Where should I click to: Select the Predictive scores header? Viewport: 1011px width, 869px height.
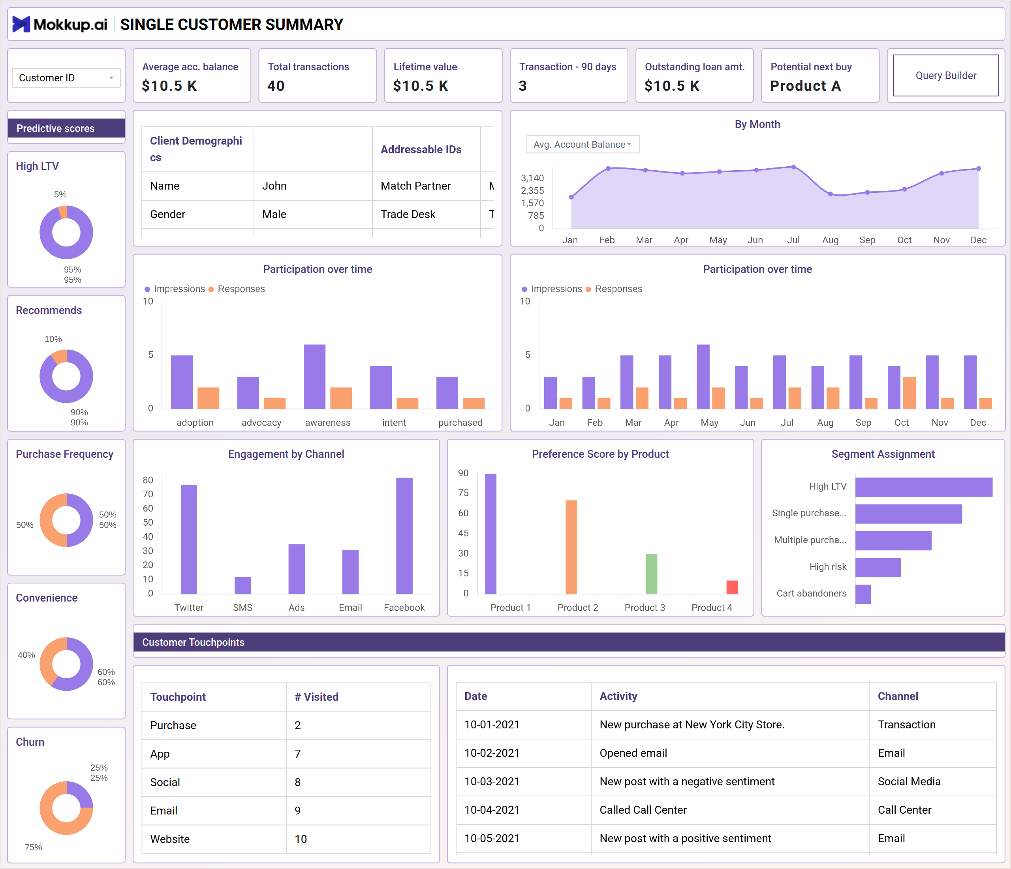(66, 128)
